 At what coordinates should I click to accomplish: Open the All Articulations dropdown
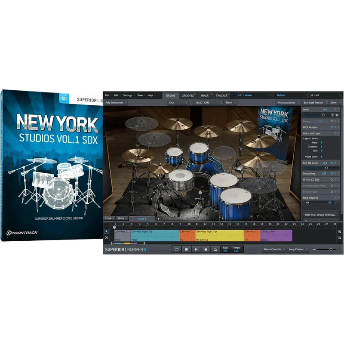click(288, 103)
